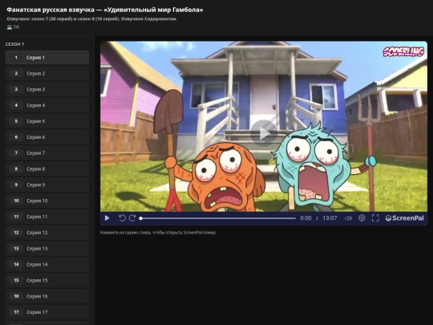Load Серия 13 in the player

(x=47, y=249)
